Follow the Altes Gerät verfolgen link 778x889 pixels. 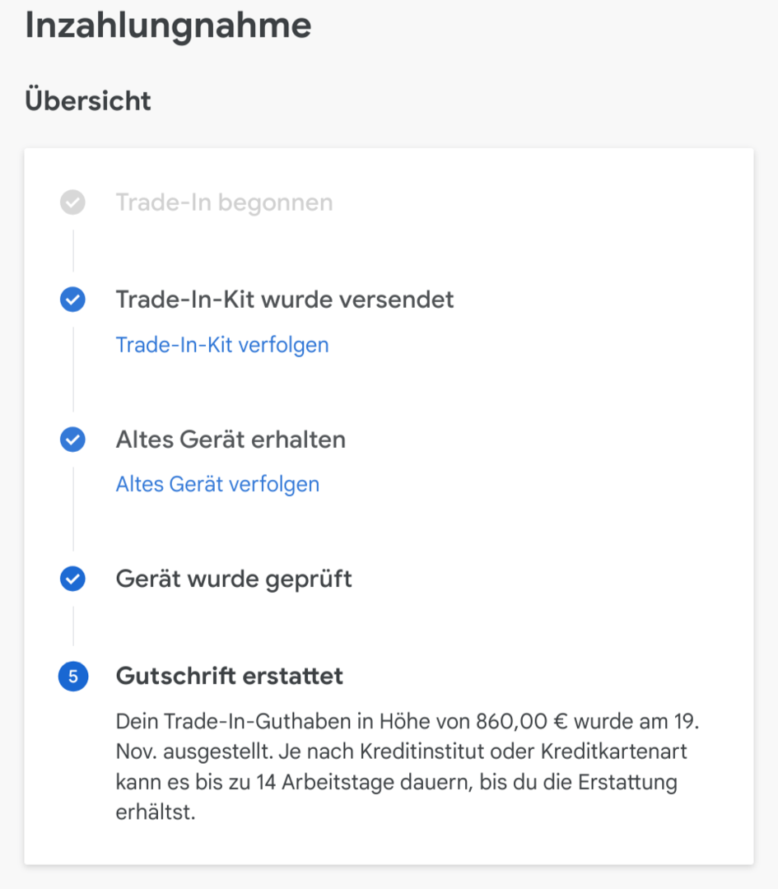[217, 484]
